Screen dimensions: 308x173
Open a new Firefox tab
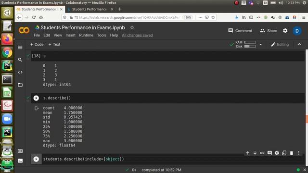click(120, 9)
